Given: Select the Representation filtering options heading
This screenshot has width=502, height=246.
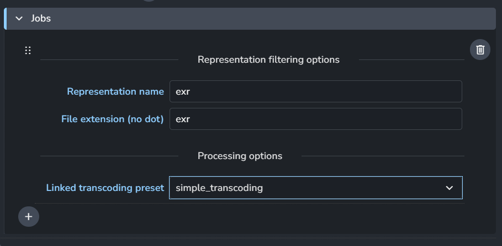Looking at the screenshot, I should point(268,59).
